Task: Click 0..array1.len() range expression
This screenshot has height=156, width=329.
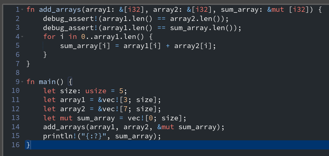Action: tap(113, 37)
